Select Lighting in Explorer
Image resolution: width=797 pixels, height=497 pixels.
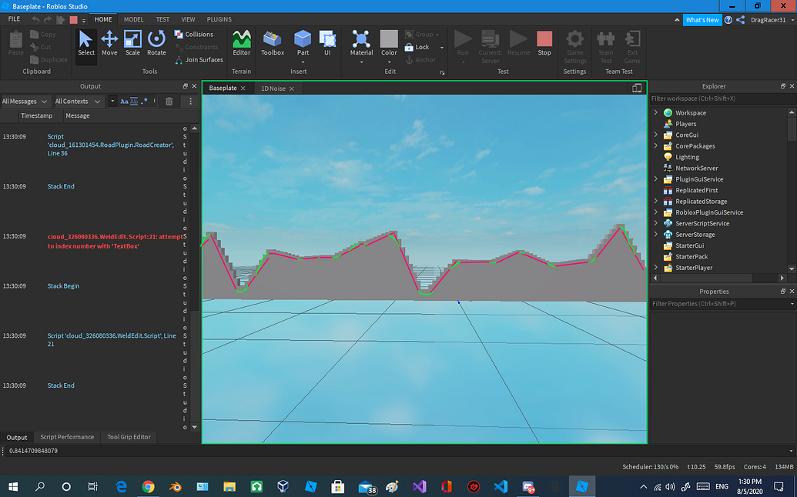coord(687,158)
